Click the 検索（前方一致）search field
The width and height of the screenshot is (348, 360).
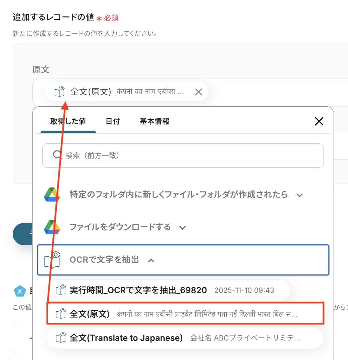point(188,155)
